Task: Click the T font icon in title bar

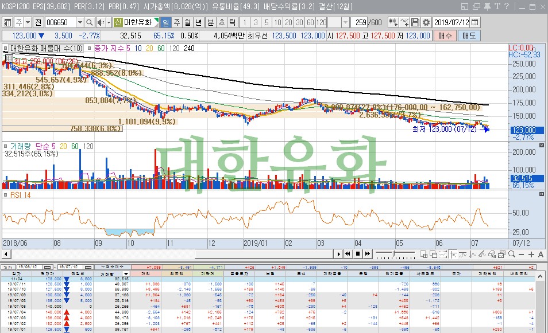Action: pyautogui.click(x=497, y=6)
